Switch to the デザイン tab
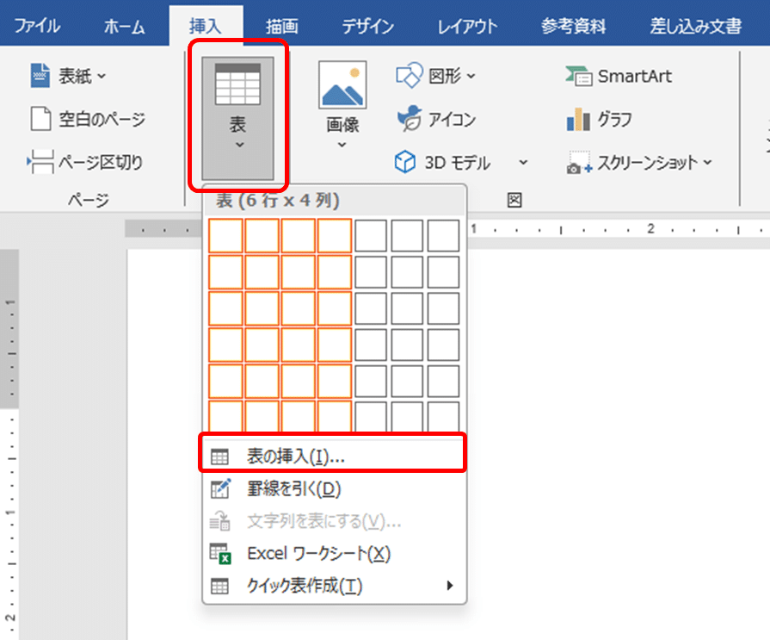 point(368,27)
